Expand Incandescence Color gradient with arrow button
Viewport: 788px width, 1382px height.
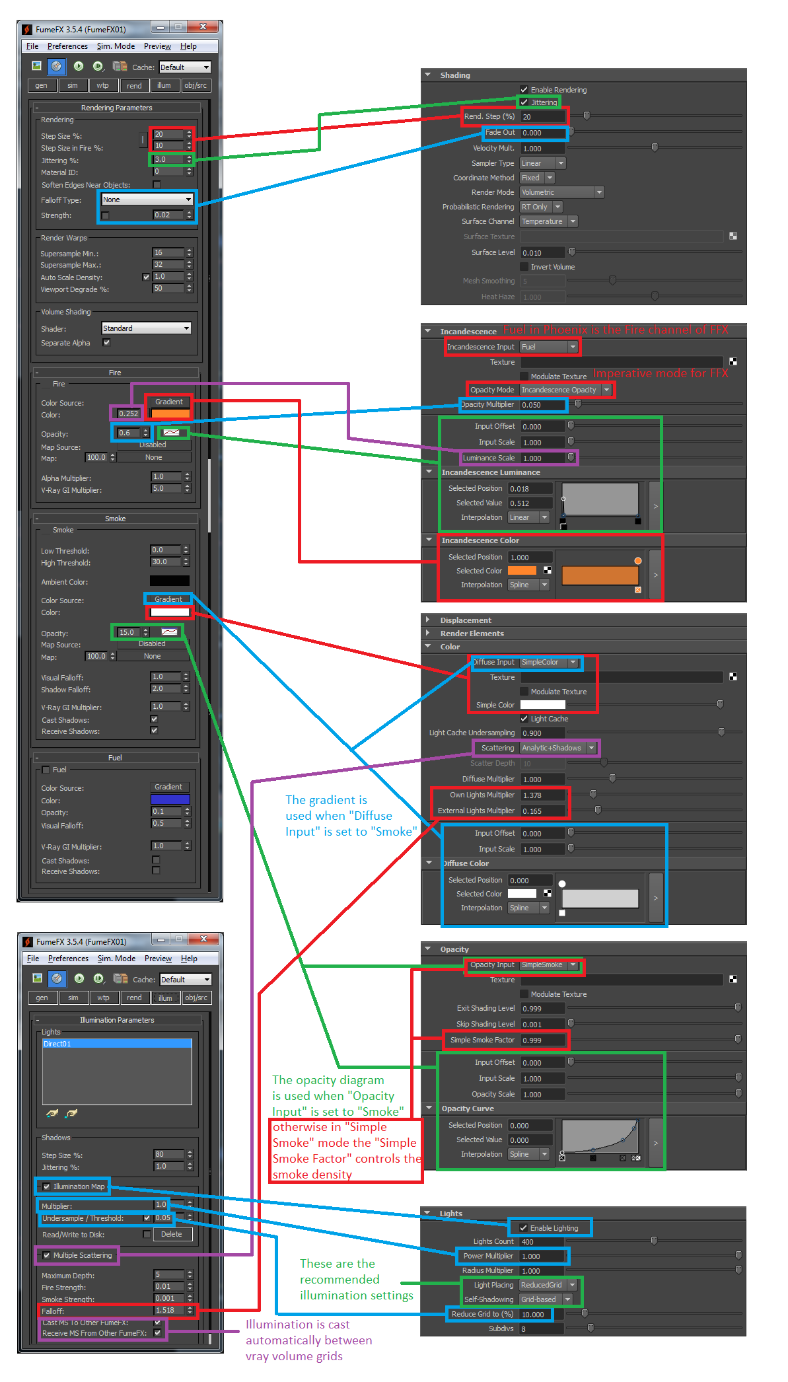(655, 575)
